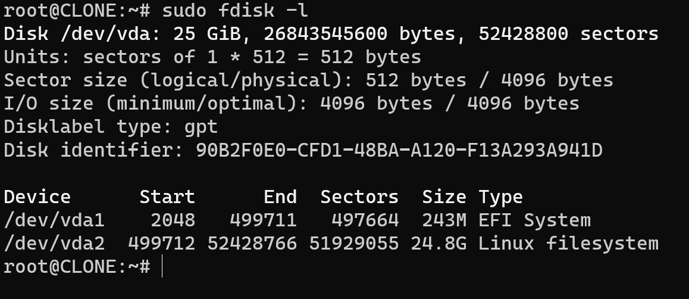Click the Device column header
Image resolution: width=689 pixels, height=299 pixels.
tap(37, 197)
